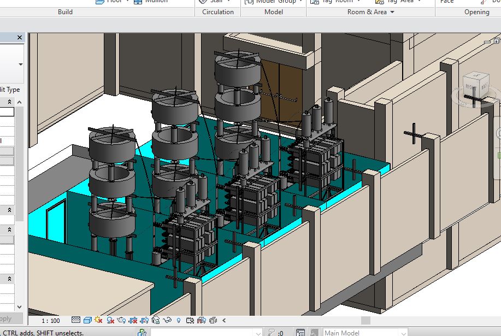The width and height of the screenshot is (501, 336).
Task: Click Temporary View Properties icon
Action: pos(190,320)
